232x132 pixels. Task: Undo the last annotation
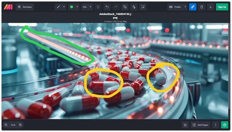click(x=107, y=7)
